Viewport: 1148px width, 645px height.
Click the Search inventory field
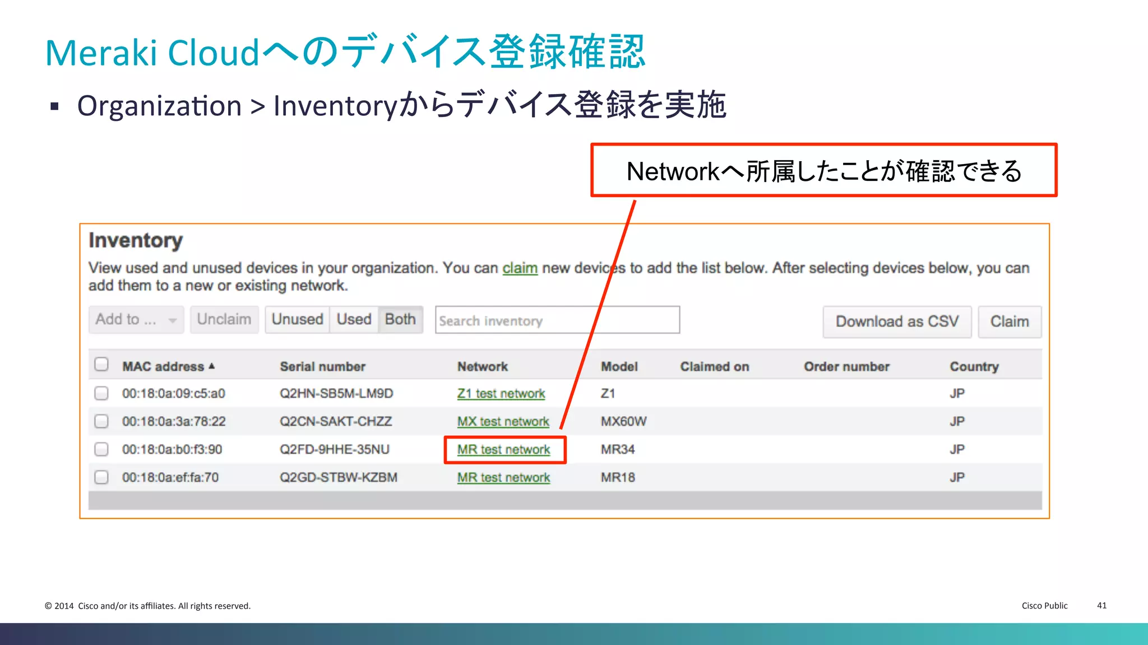point(557,320)
